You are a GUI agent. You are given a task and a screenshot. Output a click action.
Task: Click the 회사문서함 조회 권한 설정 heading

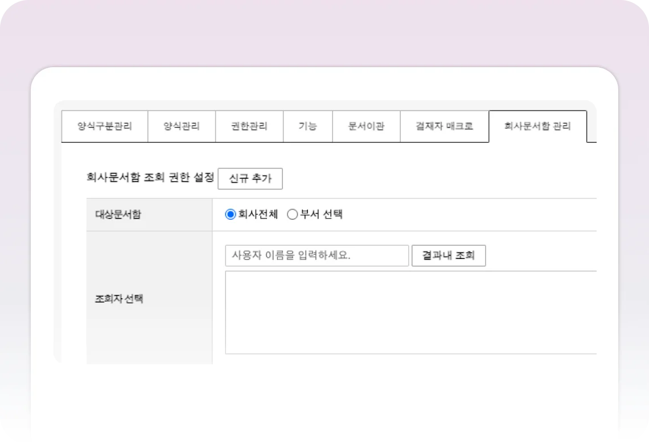150,178
